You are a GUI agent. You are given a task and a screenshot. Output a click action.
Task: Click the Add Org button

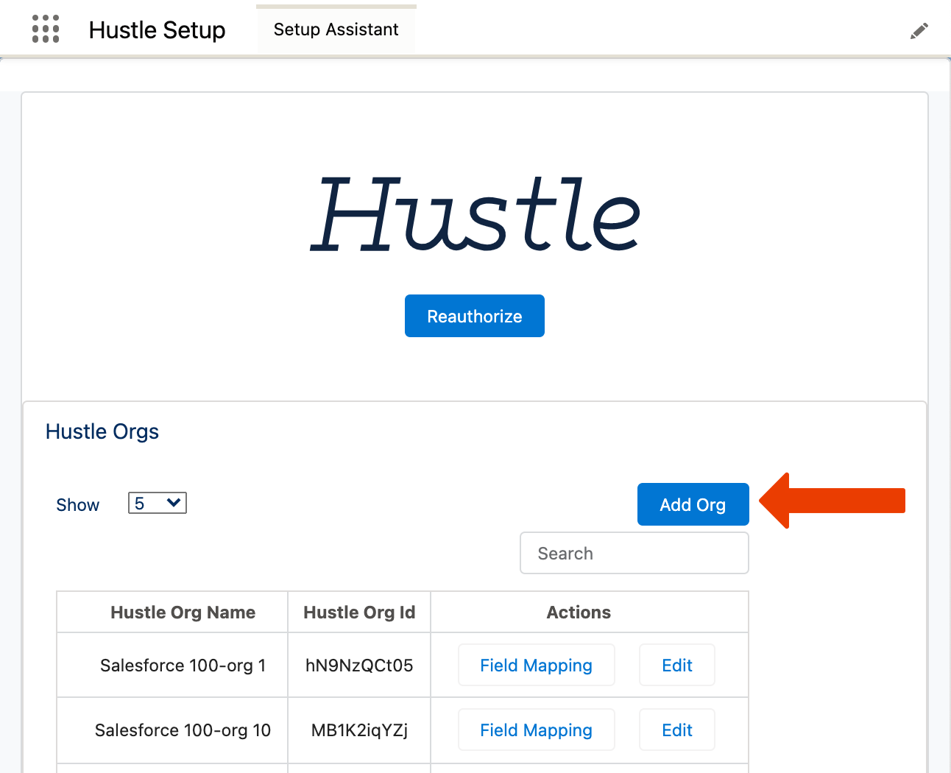coord(693,504)
